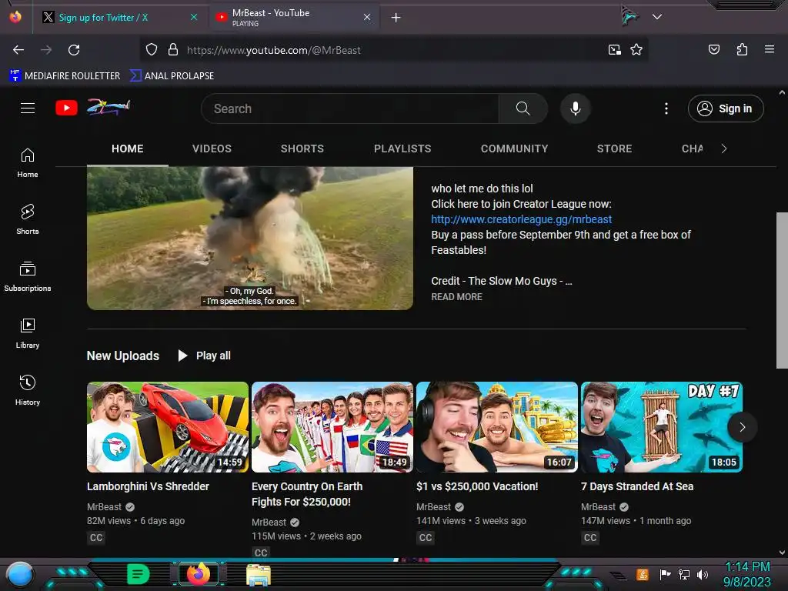Click the tracking protection shield icon

point(152,50)
